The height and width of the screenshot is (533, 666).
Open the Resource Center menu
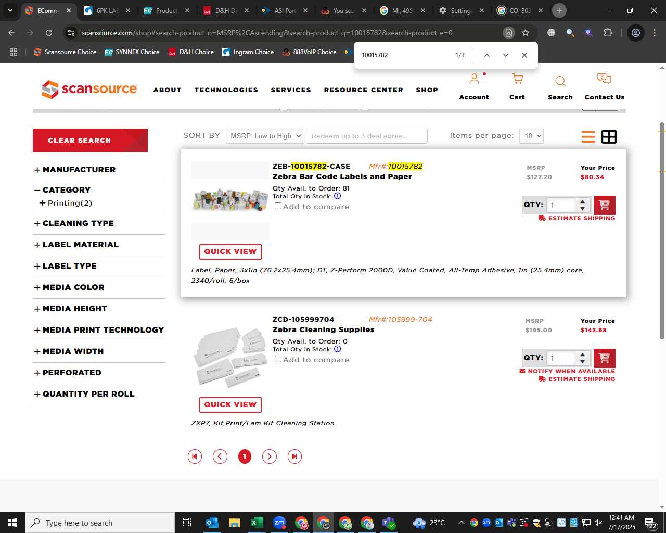364,90
